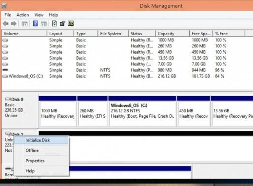Open the Help menu in the menu bar
The image size is (253, 186).
pos(53,15)
